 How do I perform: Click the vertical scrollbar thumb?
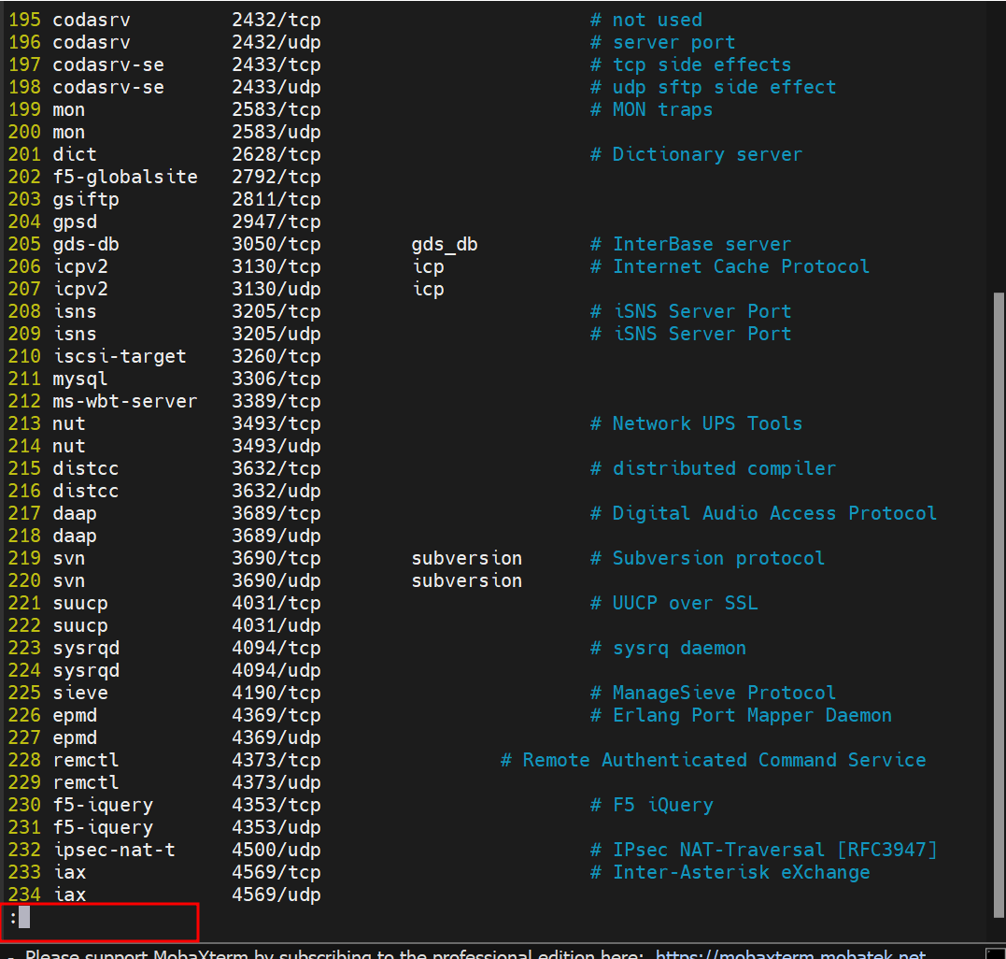[x=998, y=598]
